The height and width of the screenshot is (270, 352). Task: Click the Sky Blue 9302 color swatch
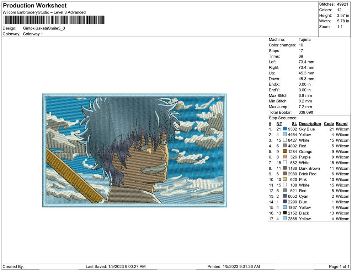(x=285, y=129)
